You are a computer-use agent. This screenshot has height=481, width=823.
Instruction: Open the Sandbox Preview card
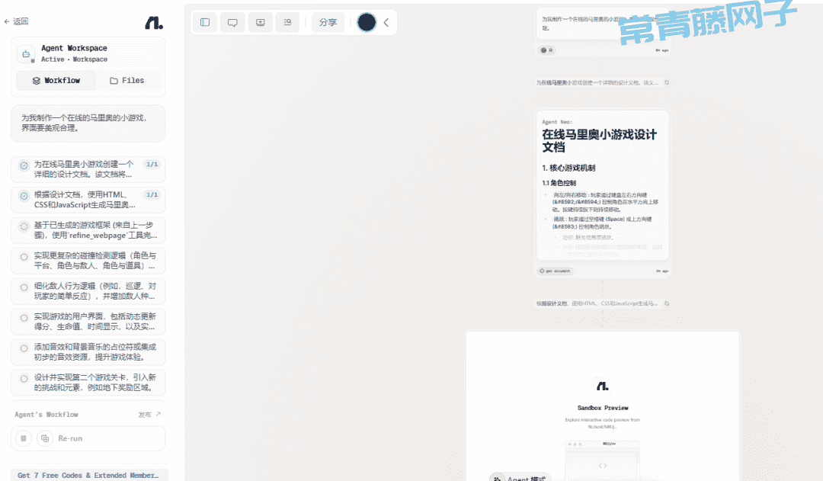click(603, 406)
